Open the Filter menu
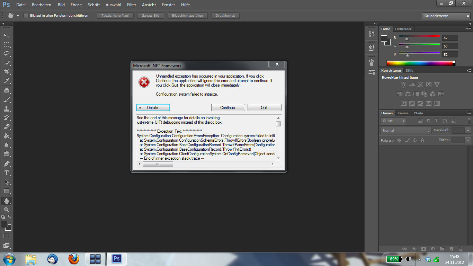This screenshot has width=473, height=266. [132, 5]
